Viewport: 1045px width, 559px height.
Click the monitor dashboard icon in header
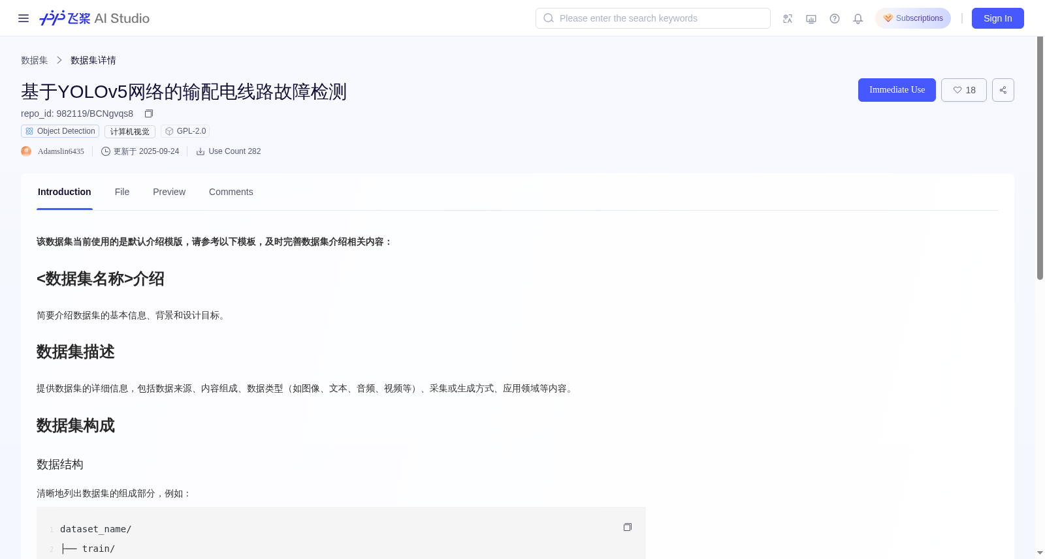click(811, 18)
